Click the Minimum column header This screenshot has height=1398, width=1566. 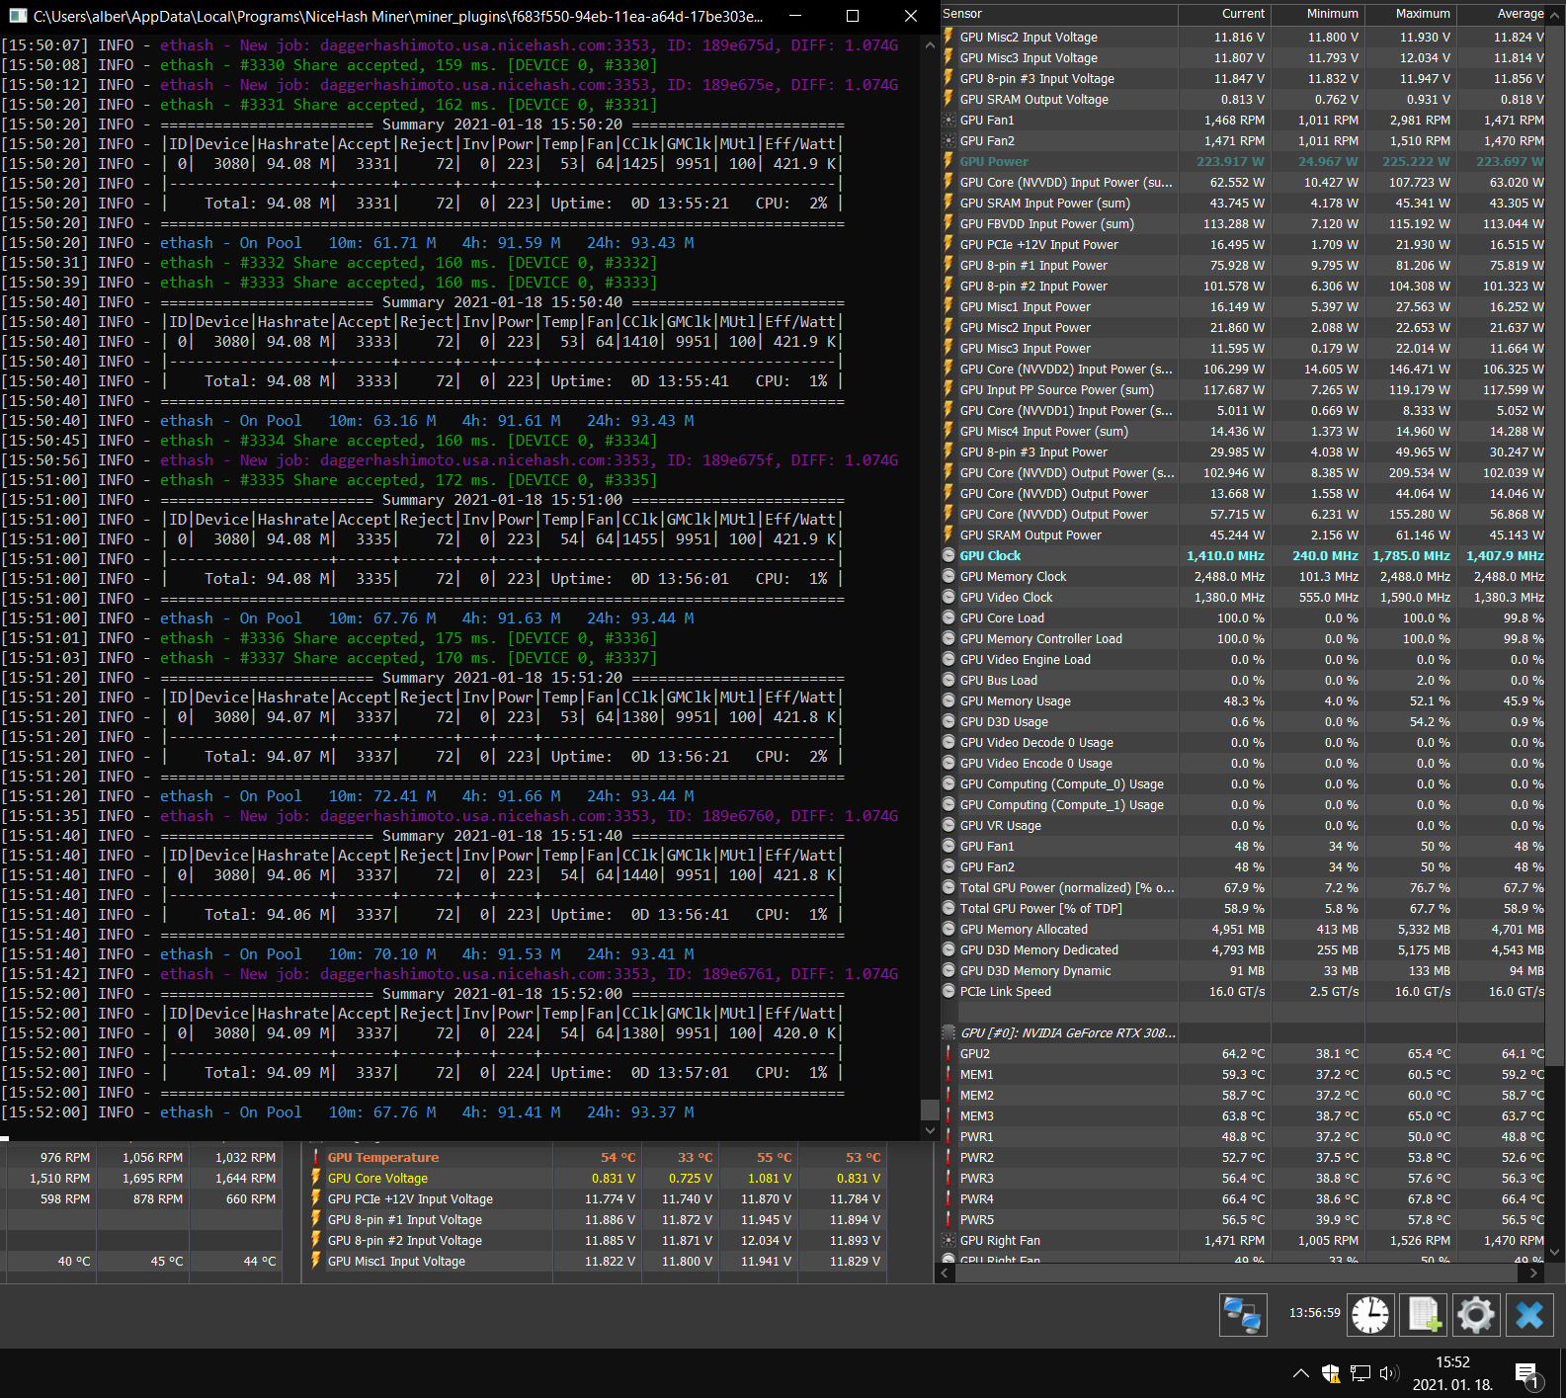[1317, 14]
